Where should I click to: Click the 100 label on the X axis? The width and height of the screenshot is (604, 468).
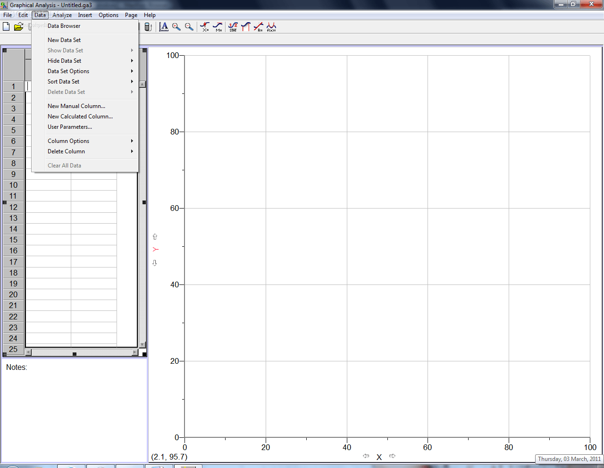tap(590, 447)
